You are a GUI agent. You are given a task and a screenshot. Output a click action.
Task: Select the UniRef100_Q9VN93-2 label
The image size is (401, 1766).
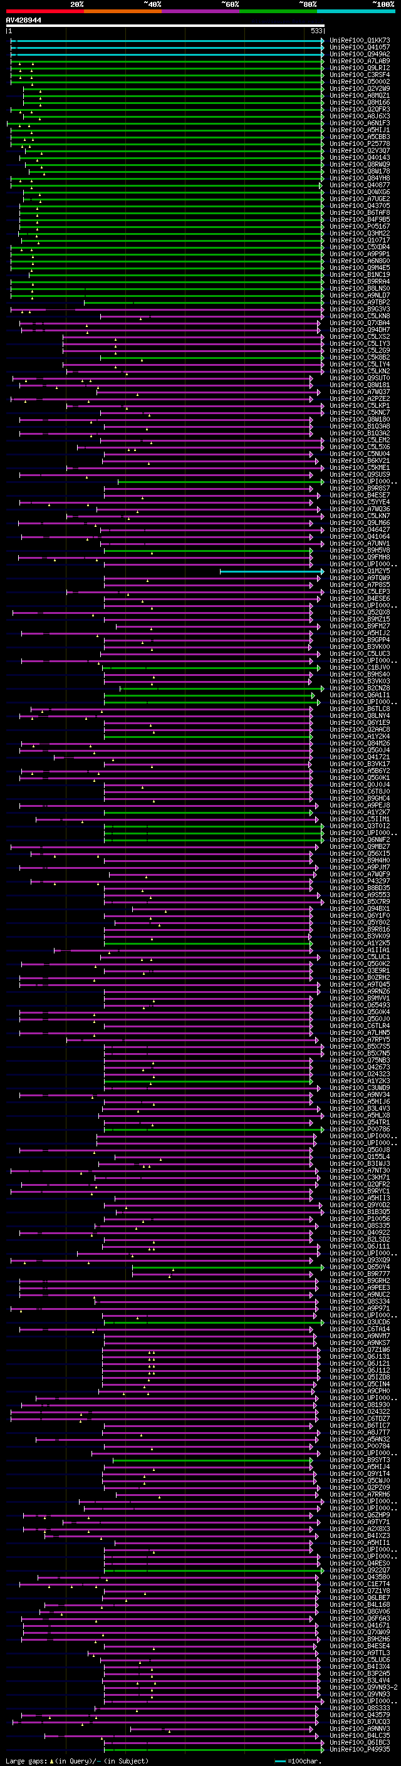pos(363,1687)
